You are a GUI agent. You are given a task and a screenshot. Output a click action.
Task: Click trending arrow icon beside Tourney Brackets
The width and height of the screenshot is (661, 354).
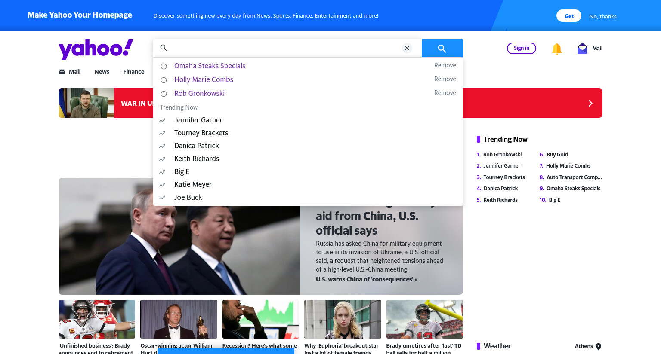tap(162, 133)
